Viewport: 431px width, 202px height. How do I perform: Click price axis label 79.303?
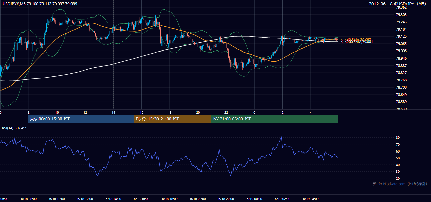coord(401,15)
